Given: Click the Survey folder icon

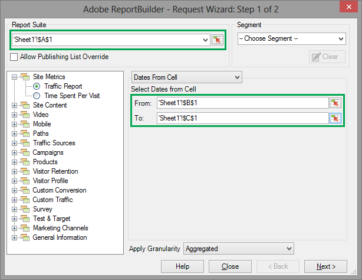Looking at the screenshot, I should pos(25,209).
